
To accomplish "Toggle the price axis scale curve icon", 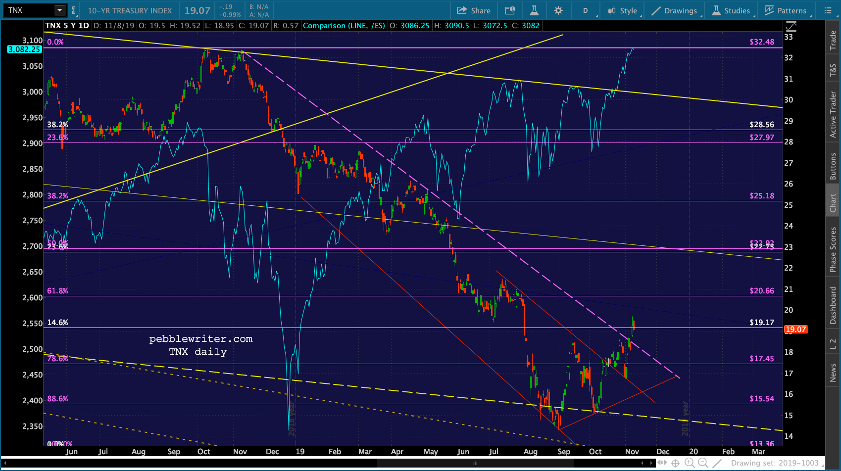I will 791,26.
